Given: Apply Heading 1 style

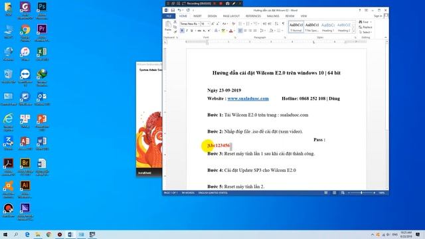Looking at the screenshot, I should [x=327, y=27].
